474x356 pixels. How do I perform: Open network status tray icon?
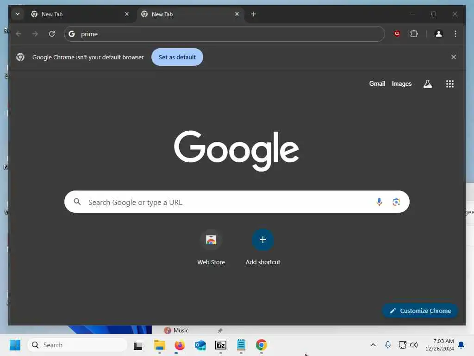click(402, 345)
